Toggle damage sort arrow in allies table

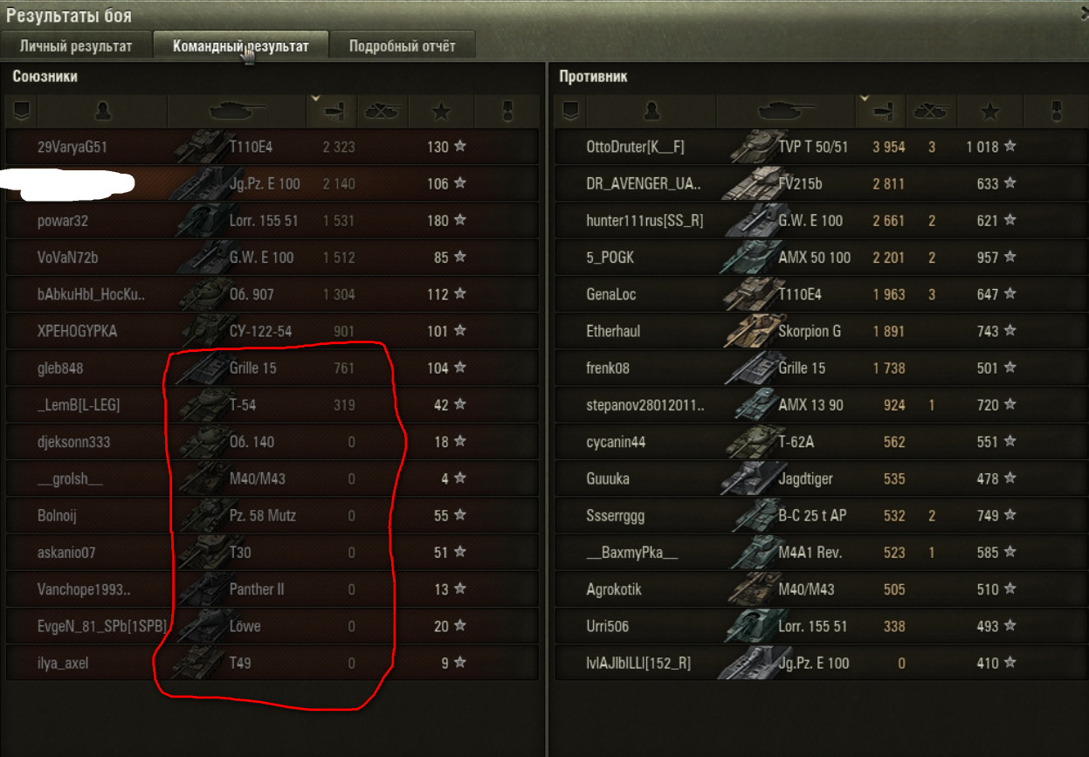point(316,98)
